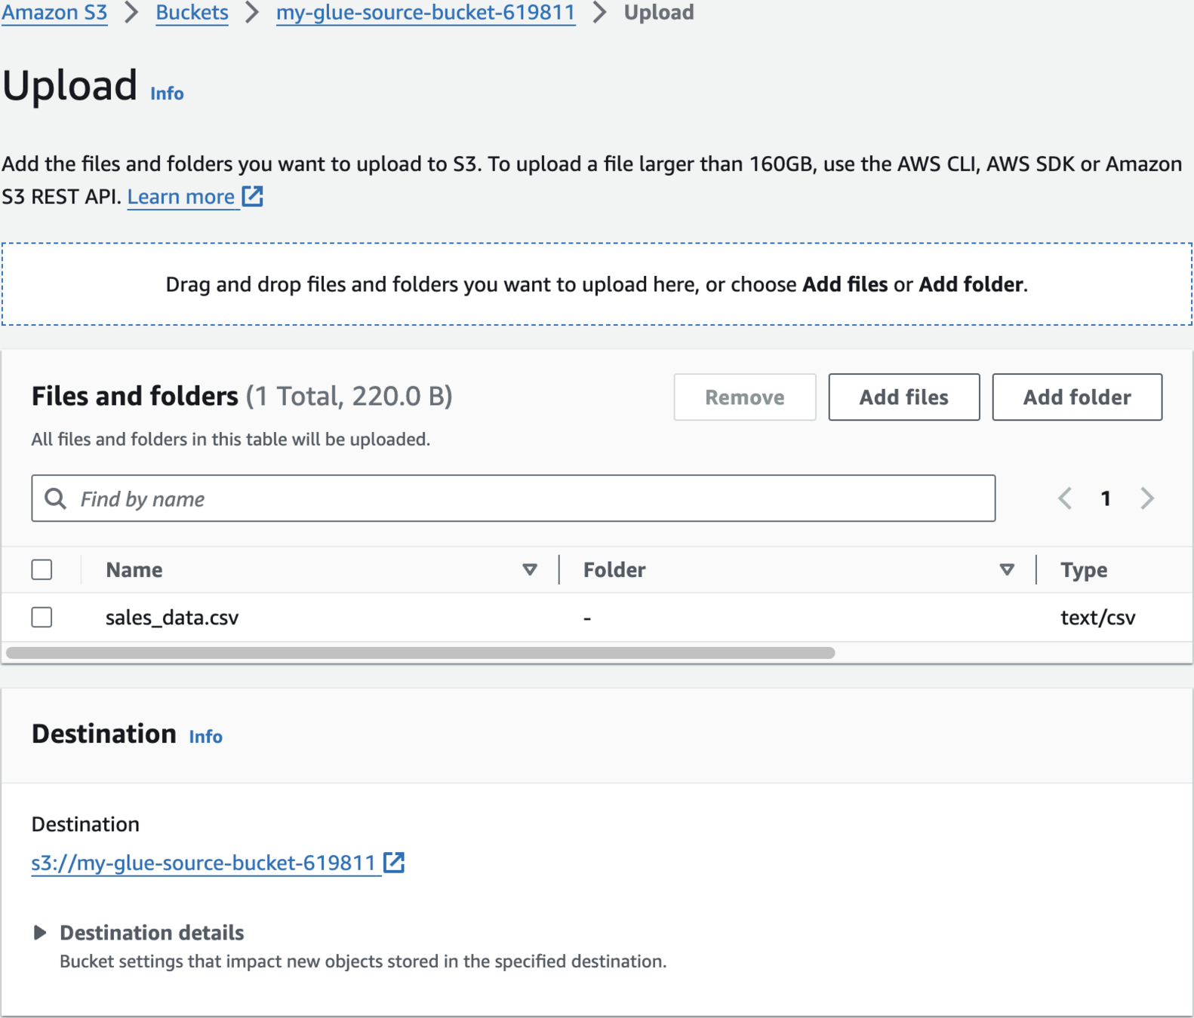Viewport: 1194px width, 1018px height.
Task: Follow the Learn more link
Action: coord(181,197)
